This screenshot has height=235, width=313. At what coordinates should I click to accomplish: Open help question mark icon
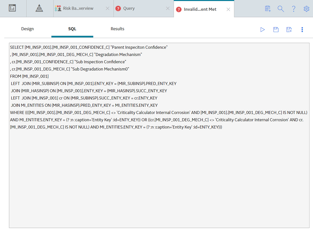point(294,9)
